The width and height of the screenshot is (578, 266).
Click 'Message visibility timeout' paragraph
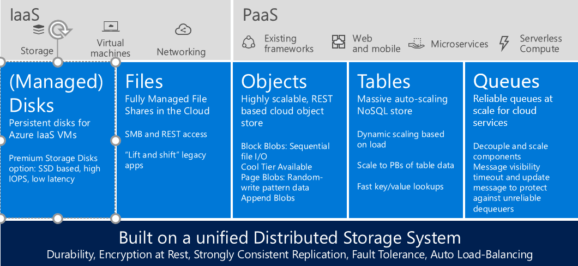(x=511, y=188)
